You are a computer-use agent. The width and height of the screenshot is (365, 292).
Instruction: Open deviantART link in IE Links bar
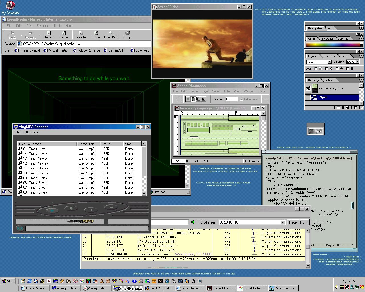pyautogui.click(x=114, y=50)
